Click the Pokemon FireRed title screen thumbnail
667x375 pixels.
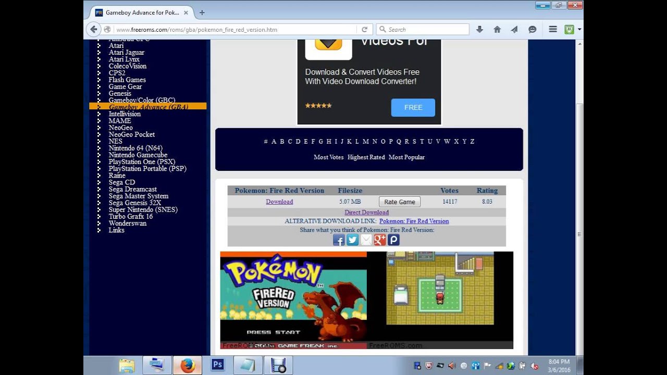click(x=293, y=300)
